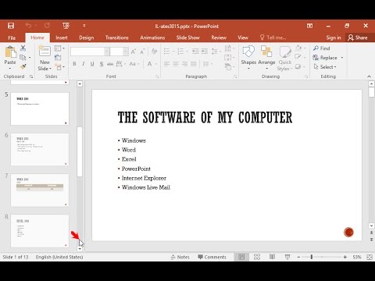Toggle Text Shadow formatting
This screenshot has height=281, width=375.
(x=102, y=64)
